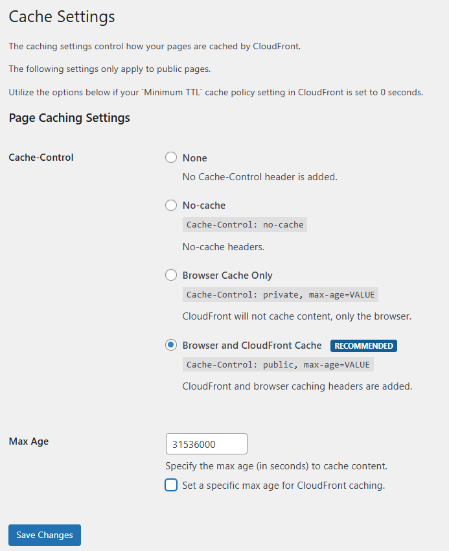Click the Cache Settings page heading
Screen dimensions: 449x551
[x=62, y=16]
